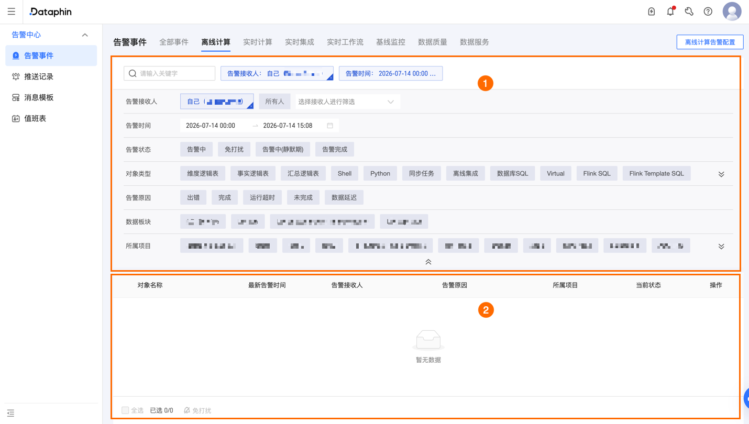Open the wrench tools icon
Viewport: 749px width, 424px height.
(x=689, y=12)
